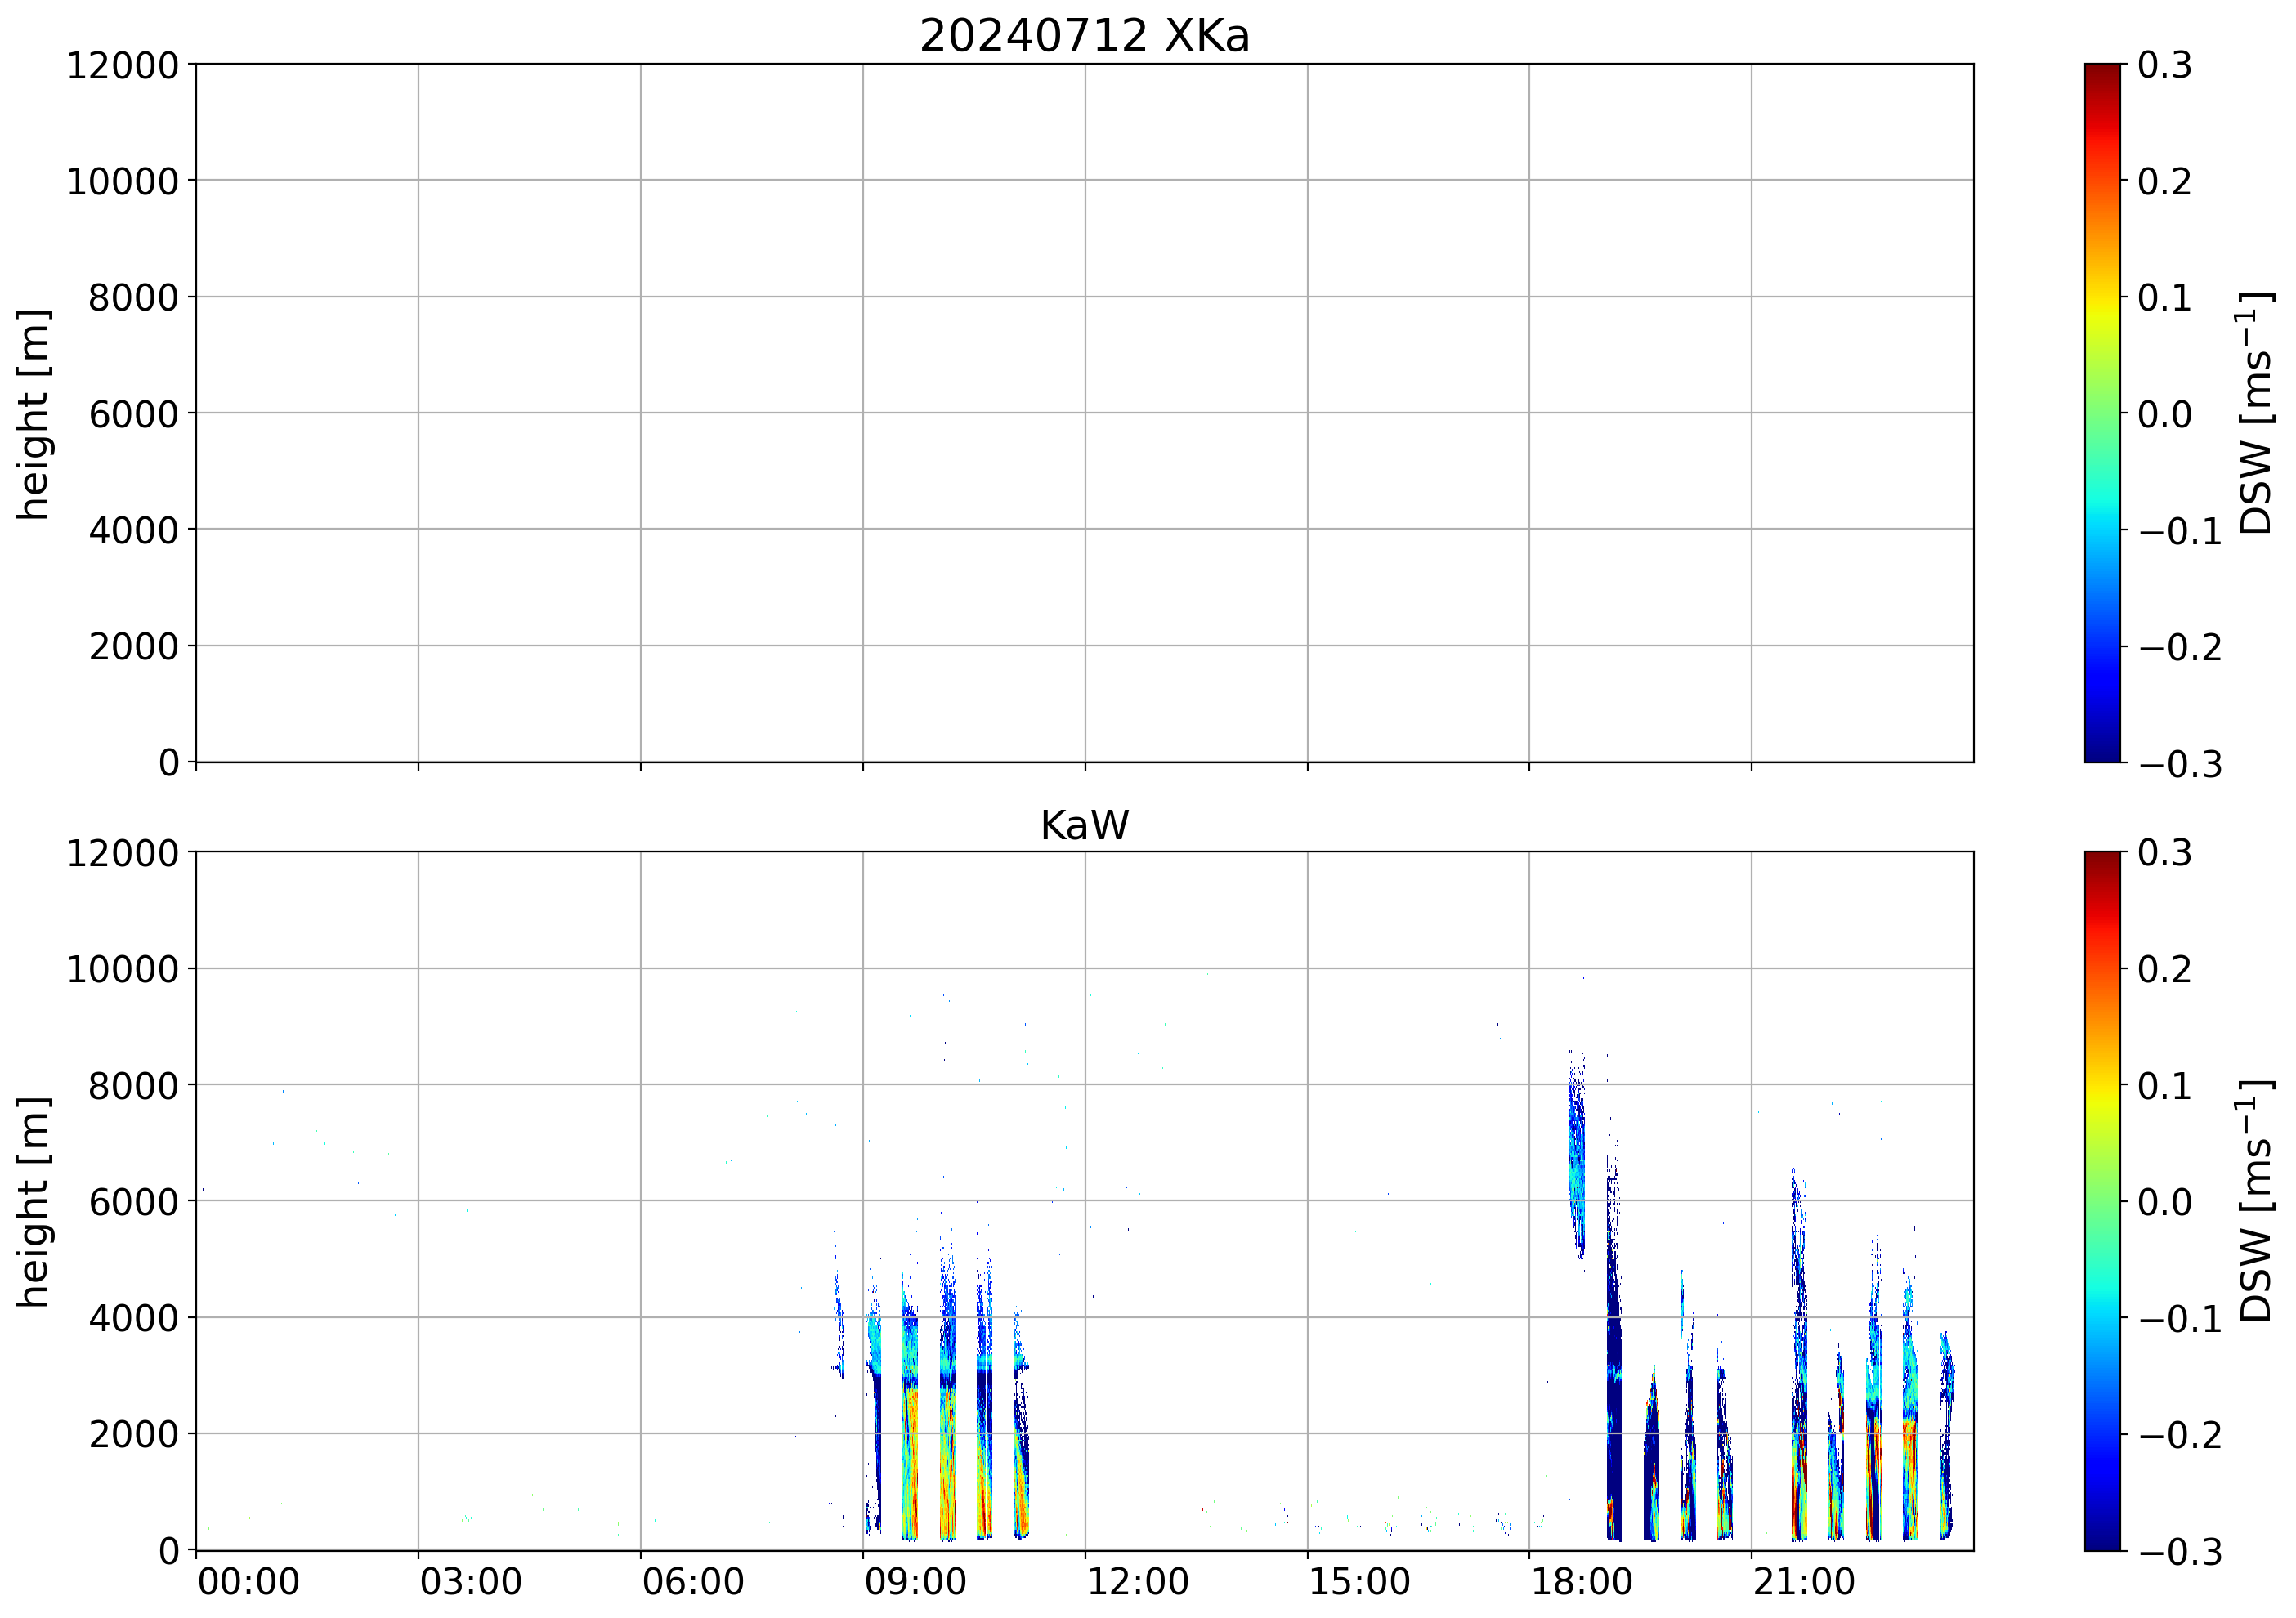Click the '0.3' tick on the top colorbar
Viewport: 2296px width, 1618px height.
[x=2164, y=66]
